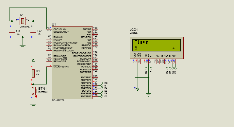Click the C1 capacitor symbol
The height and width of the screenshot is (127, 234).
[x=12, y=32]
